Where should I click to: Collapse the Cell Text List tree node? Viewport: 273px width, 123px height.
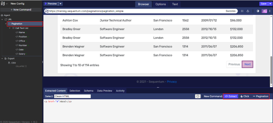pos(10,28)
